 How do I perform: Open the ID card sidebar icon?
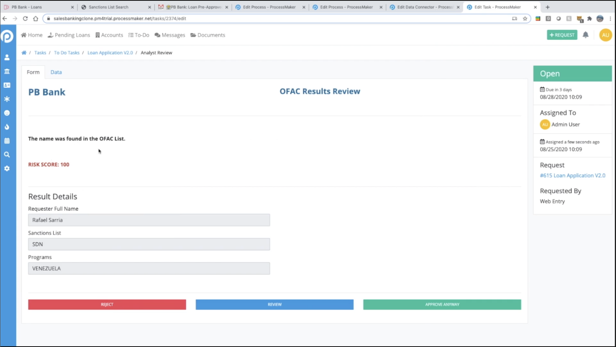(7, 85)
